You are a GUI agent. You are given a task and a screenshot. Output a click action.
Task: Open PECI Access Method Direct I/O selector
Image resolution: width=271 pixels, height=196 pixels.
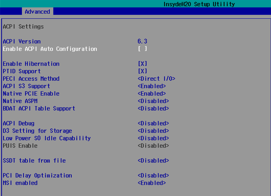pos(156,79)
